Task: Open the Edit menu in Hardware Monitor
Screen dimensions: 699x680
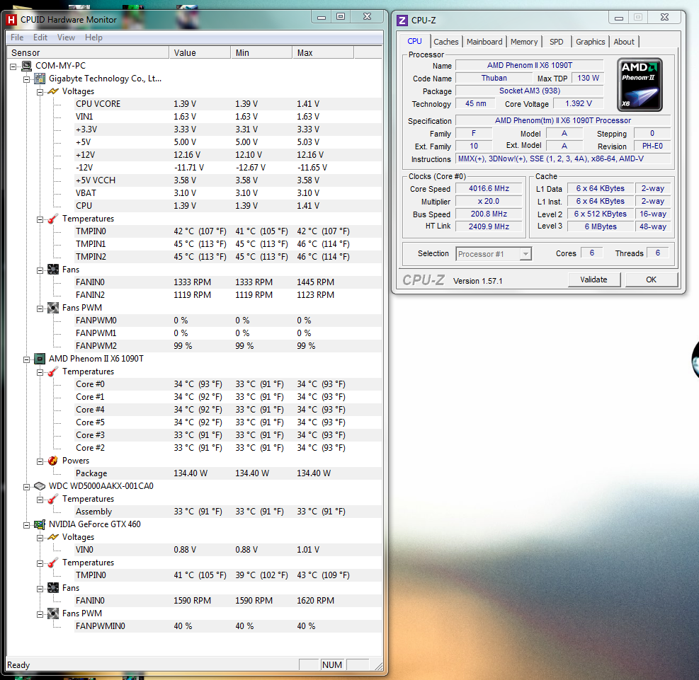Action: [x=40, y=38]
